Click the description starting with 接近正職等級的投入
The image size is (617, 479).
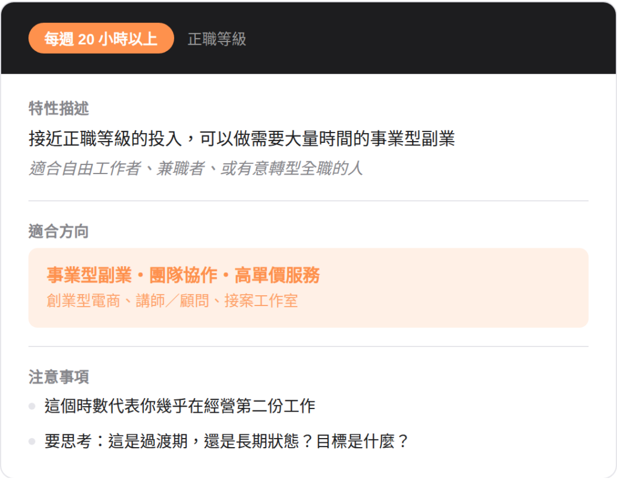point(241,139)
